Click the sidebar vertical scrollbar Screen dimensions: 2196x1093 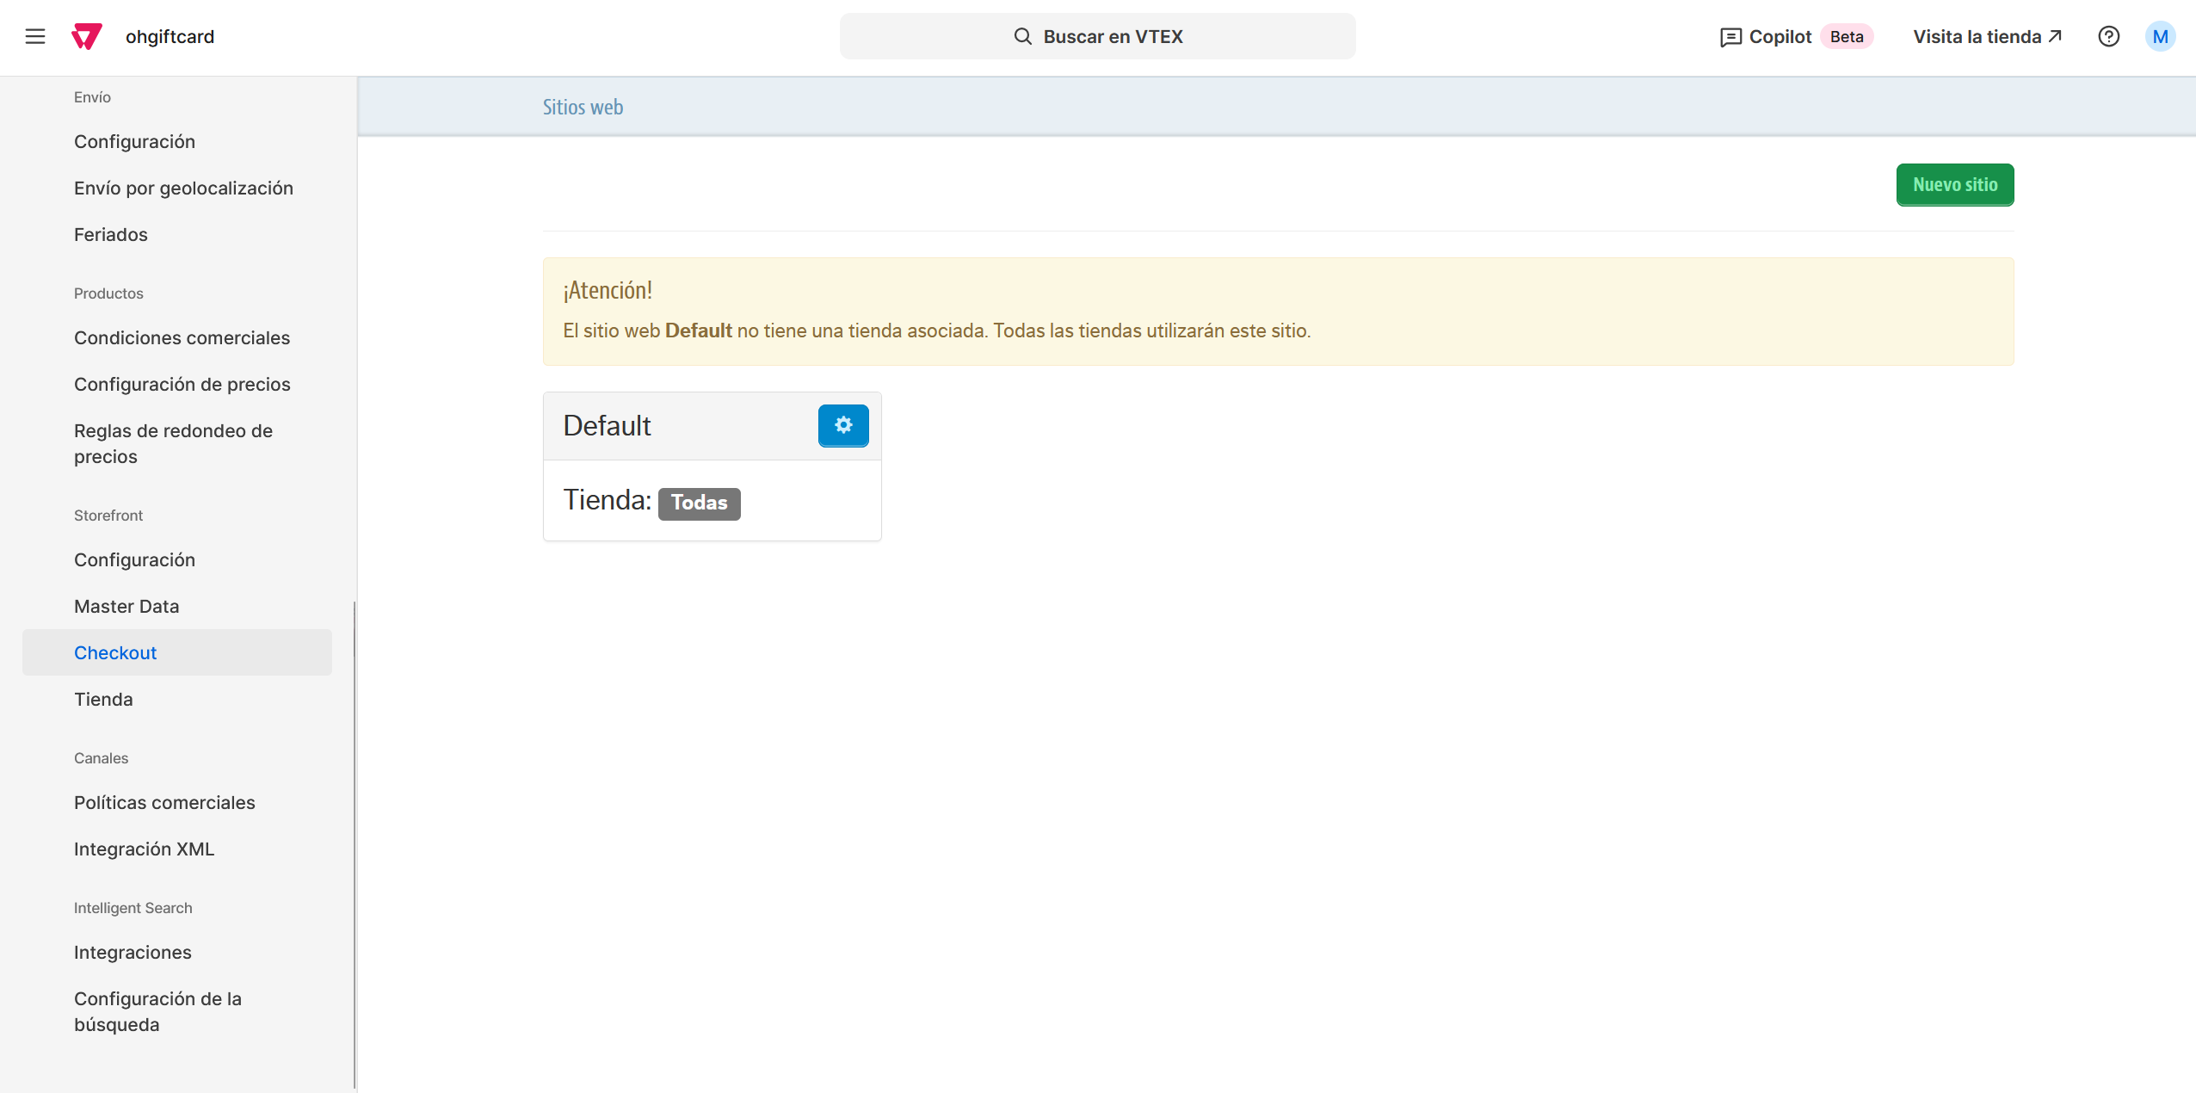click(x=355, y=843)
